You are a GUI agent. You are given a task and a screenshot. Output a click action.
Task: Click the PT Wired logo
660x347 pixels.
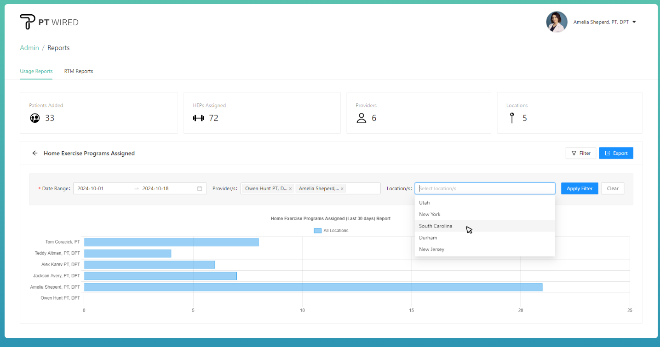click(49, 22)
